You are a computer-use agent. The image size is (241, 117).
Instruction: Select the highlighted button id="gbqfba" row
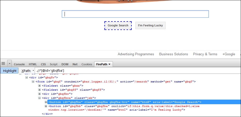click(x=144, y=102)
